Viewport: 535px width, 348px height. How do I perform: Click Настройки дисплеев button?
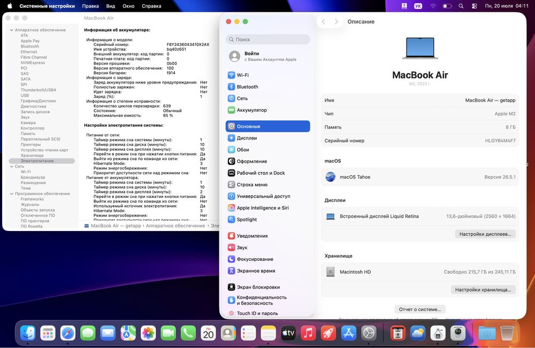point(485,234)
